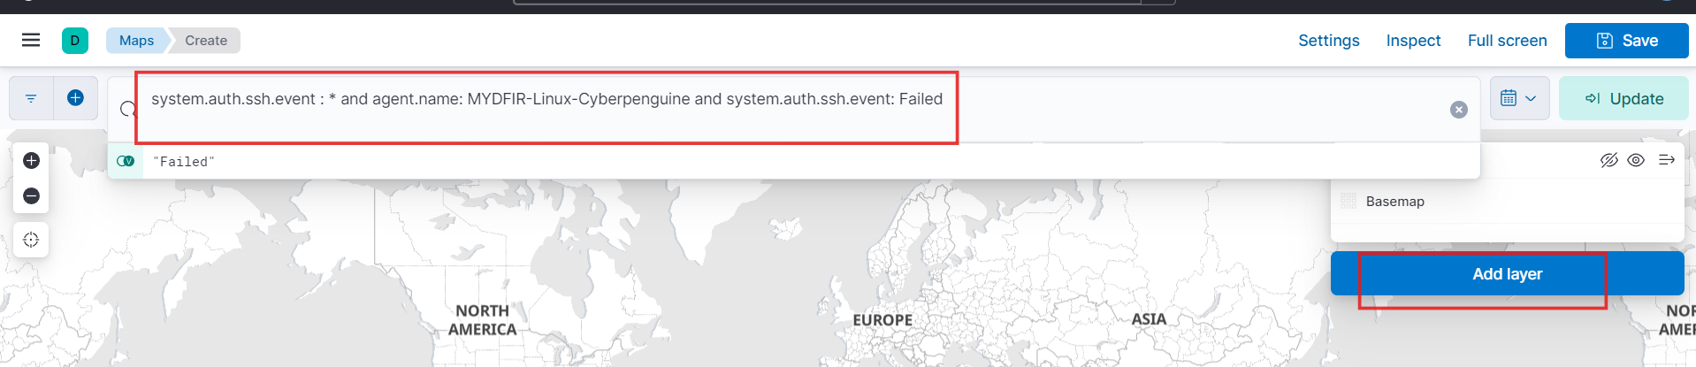
Task: Open the hamburger navigation menu
Action: point(31,40)
